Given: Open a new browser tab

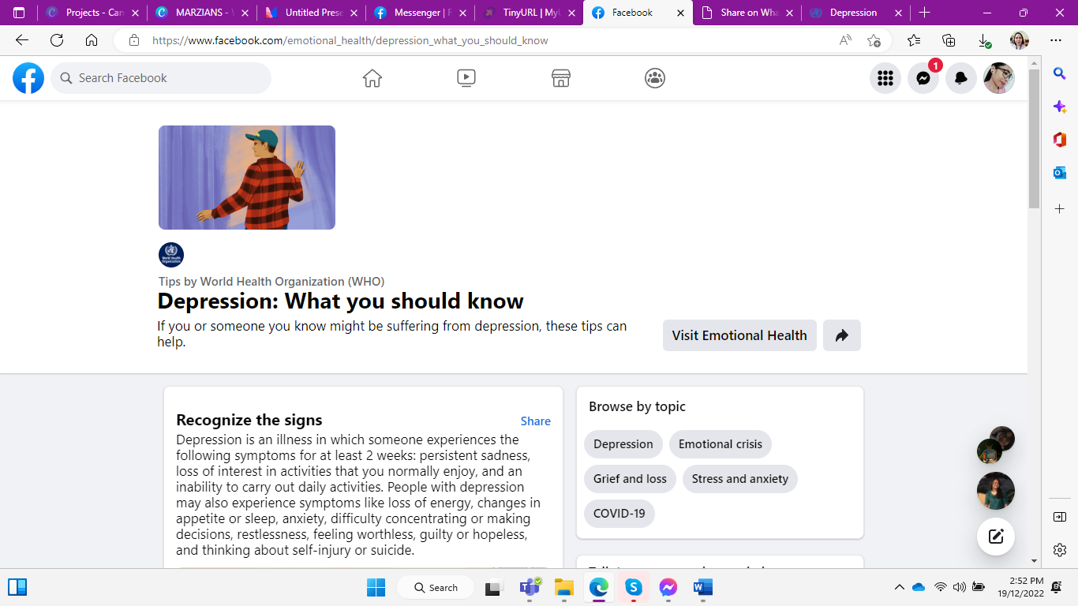Looking at the screenshot, I should [x=925, y=13].
